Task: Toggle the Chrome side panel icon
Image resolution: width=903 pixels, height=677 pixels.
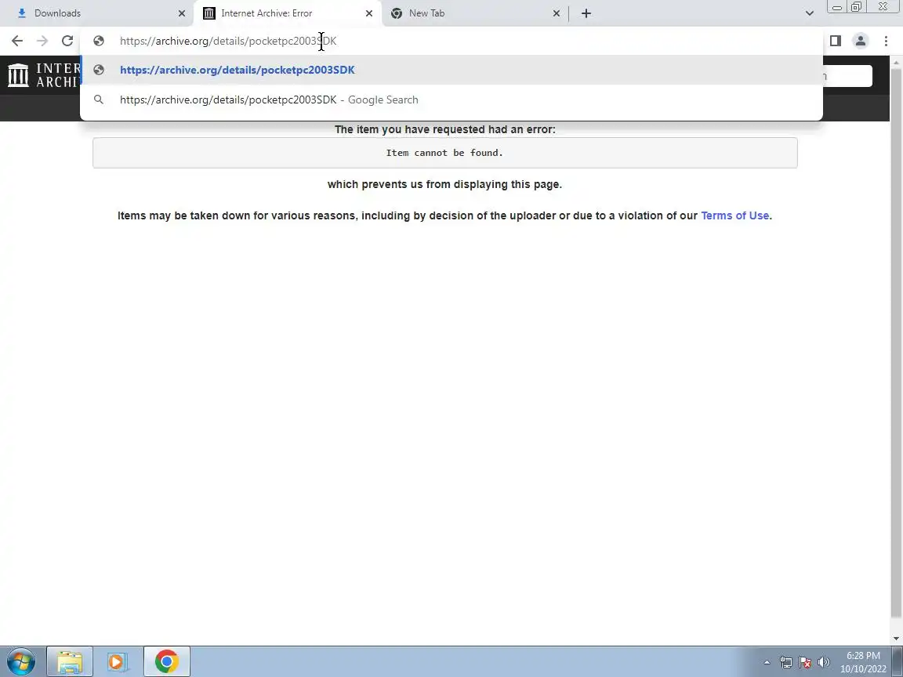Action: point(836,41)
